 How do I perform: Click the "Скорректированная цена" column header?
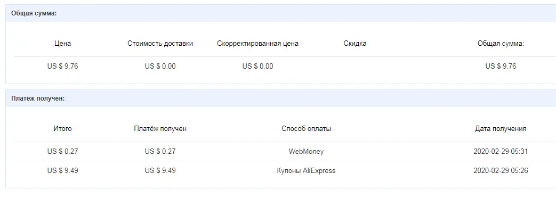pos(258,44)
